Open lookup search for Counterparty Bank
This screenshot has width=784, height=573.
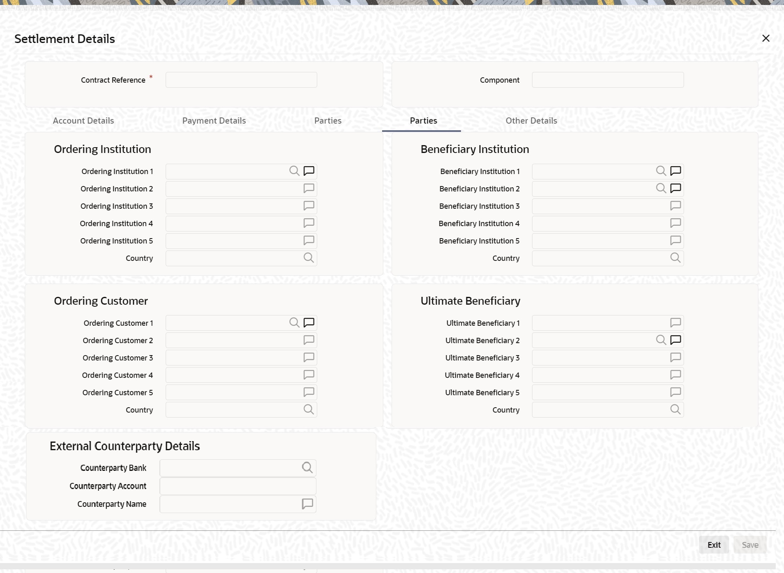307,468
